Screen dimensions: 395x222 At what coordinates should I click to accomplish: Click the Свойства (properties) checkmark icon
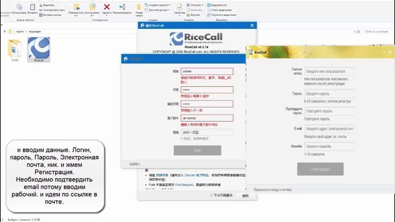coord(180,7)
